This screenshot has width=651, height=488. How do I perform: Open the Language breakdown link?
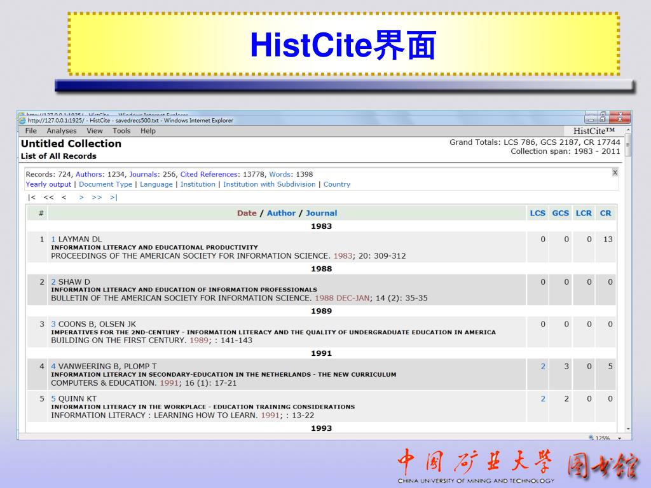pos(156,184)
